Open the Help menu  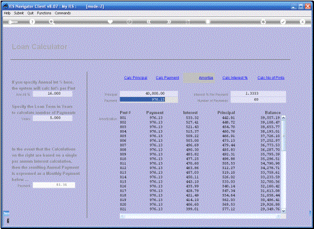(7, 13)
